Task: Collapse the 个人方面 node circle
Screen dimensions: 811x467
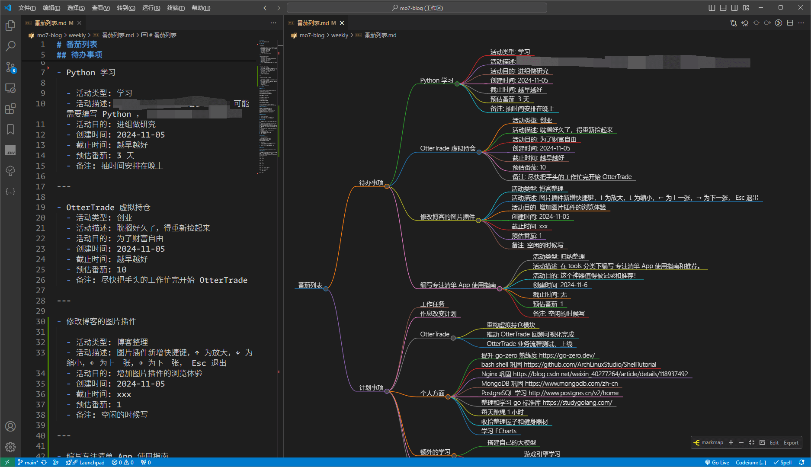Action: tap(448, 397)
